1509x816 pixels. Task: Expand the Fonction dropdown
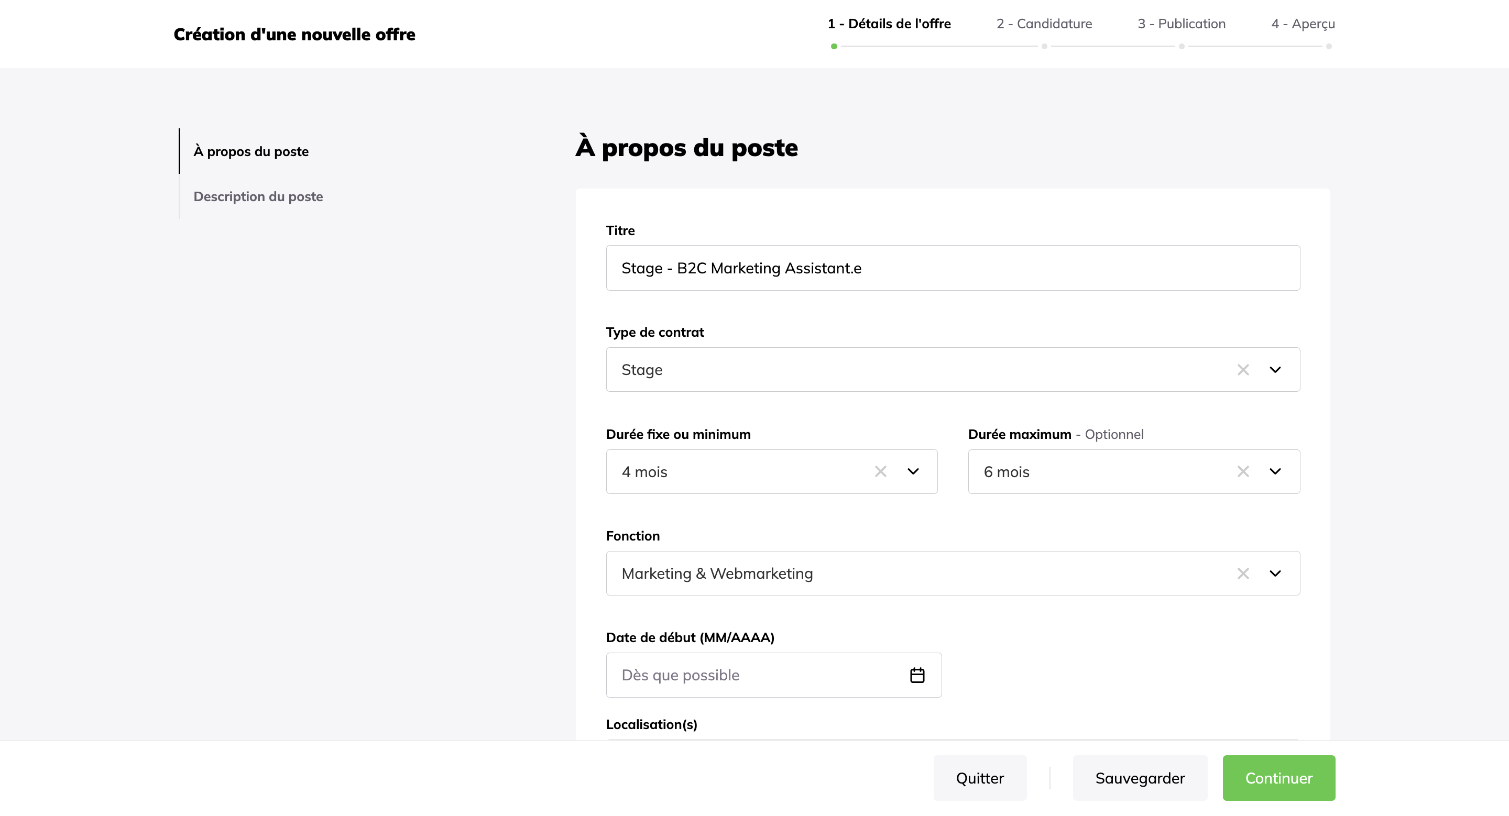tap(1275, 574)
